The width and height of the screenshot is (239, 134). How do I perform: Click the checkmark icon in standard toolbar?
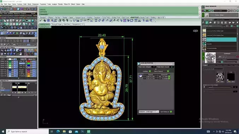pos(41,20)
